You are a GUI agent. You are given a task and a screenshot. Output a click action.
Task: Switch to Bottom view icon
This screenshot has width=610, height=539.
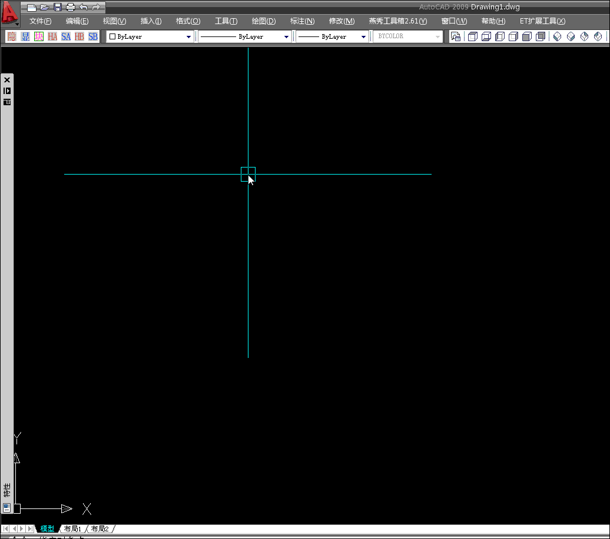[486, 36]
